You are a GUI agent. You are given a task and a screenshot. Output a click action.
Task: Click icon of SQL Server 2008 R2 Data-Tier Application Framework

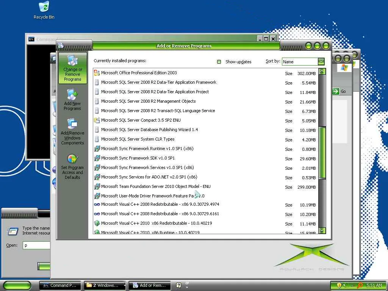pyautogui.click(x=97, y=82)
